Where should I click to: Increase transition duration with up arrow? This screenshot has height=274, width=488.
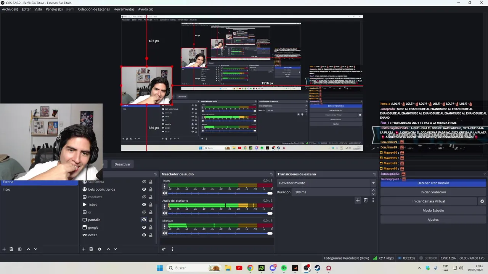(373, 190)
